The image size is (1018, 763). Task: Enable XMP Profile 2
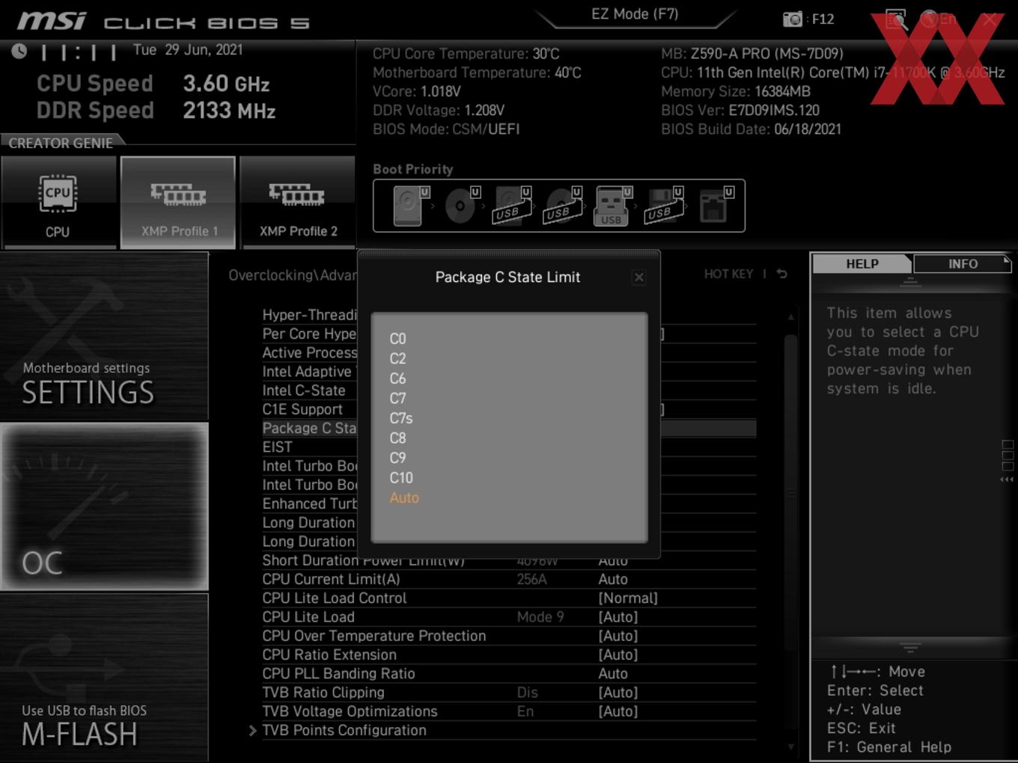pyautogui.click(x=298, y=203)
